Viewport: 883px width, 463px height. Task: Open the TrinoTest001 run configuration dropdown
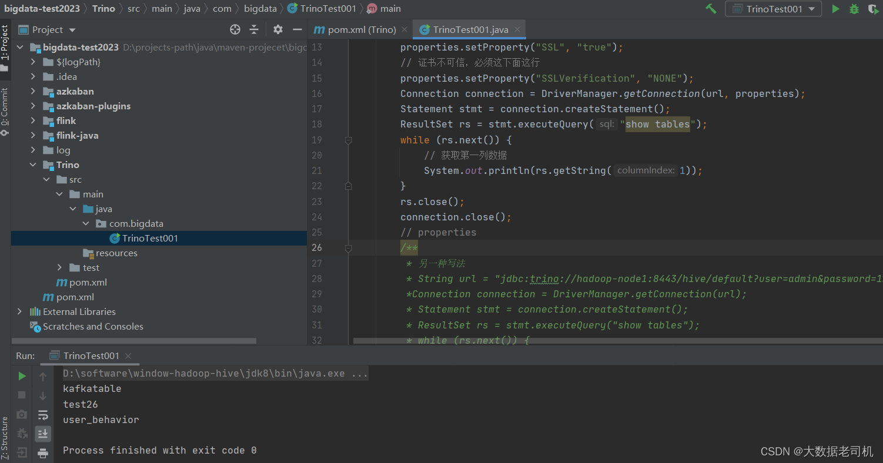pyautogui.click(x=773, y=9)
